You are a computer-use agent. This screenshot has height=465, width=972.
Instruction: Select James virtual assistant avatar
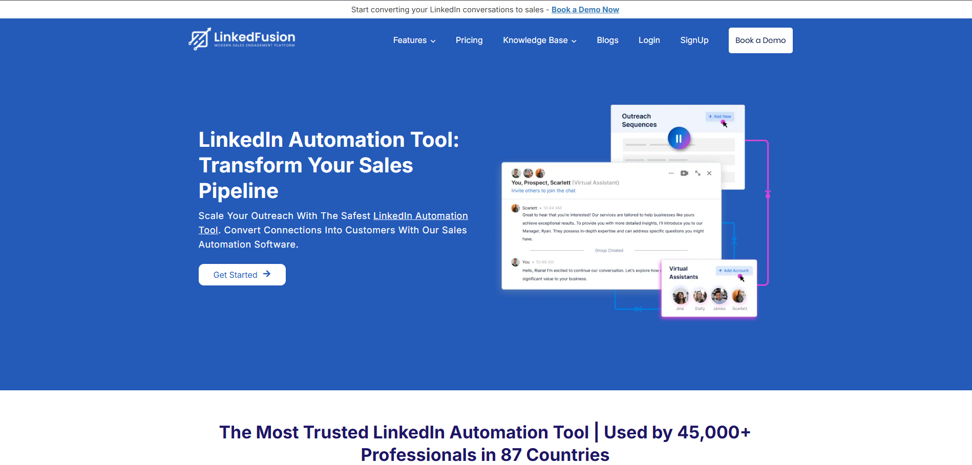720,296
